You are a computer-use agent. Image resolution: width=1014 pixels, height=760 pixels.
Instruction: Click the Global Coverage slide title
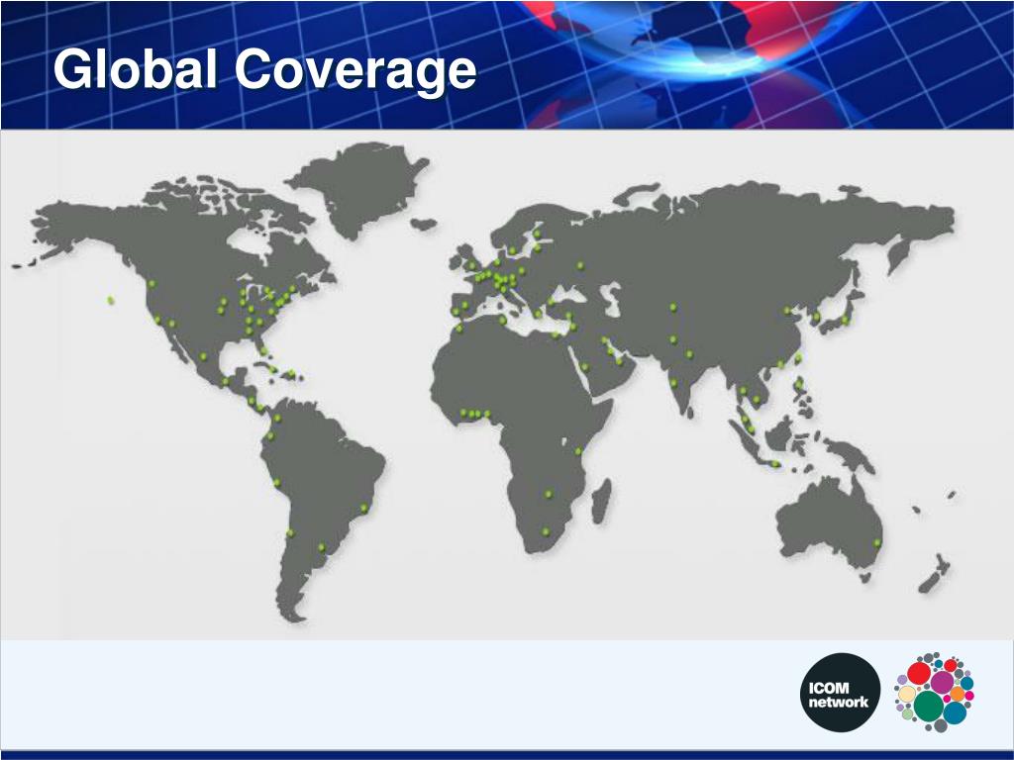point(265,70)
